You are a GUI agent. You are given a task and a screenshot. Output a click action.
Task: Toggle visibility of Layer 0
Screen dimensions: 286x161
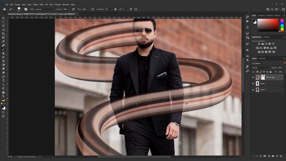click(253, 89)
